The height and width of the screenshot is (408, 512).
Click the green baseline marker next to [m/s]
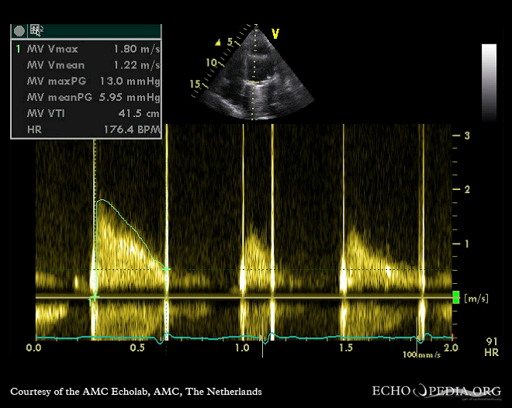coord(456,297)
